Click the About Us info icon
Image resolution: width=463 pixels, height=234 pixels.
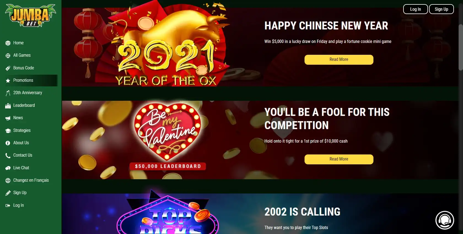(8, 143)
